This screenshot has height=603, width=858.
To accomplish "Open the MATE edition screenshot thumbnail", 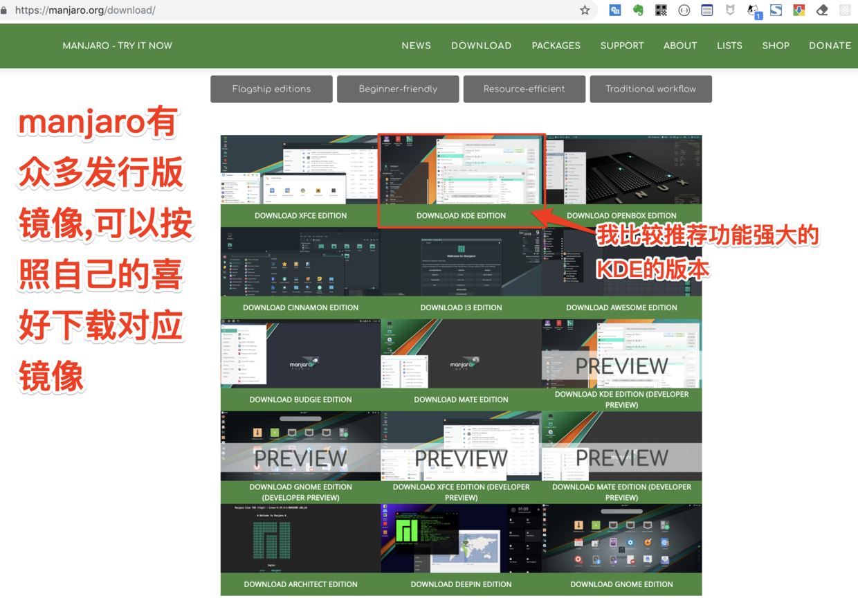I will (x=461, y=354).
